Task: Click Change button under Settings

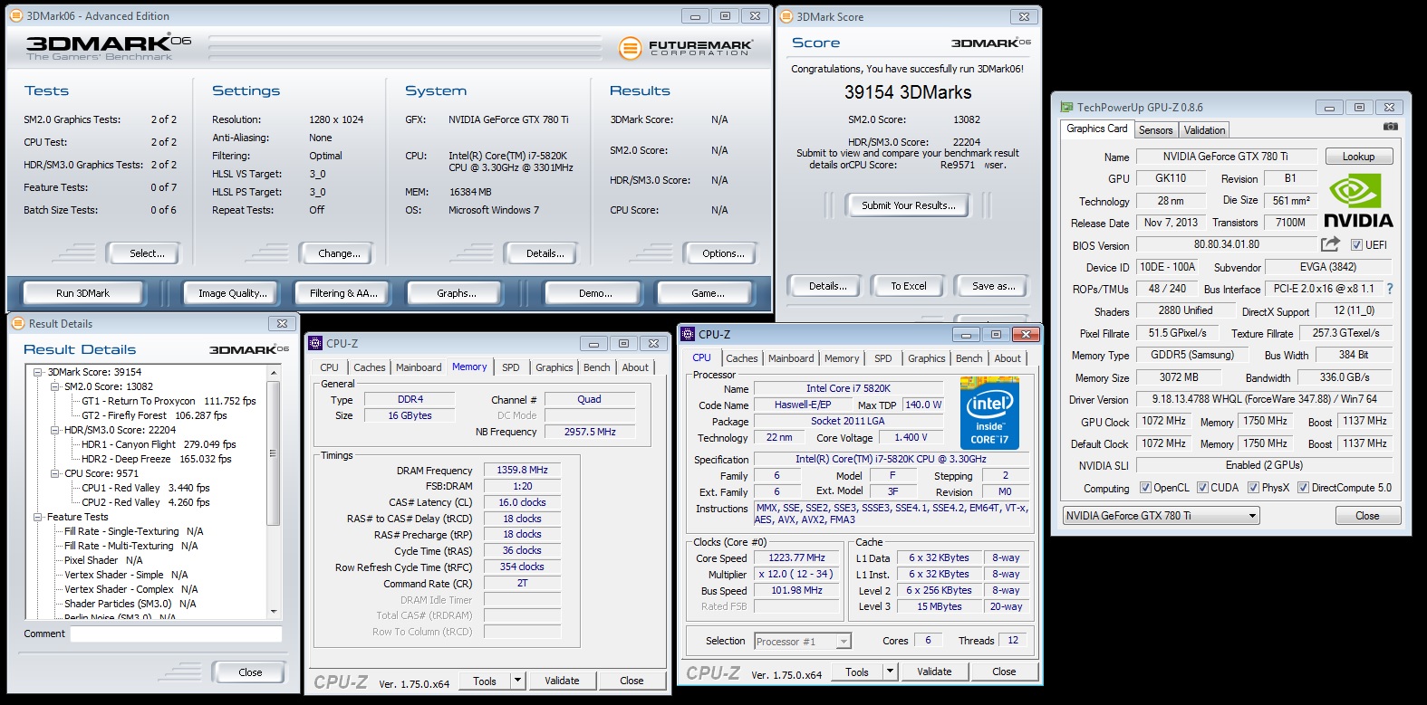Action: click(339, 253)
